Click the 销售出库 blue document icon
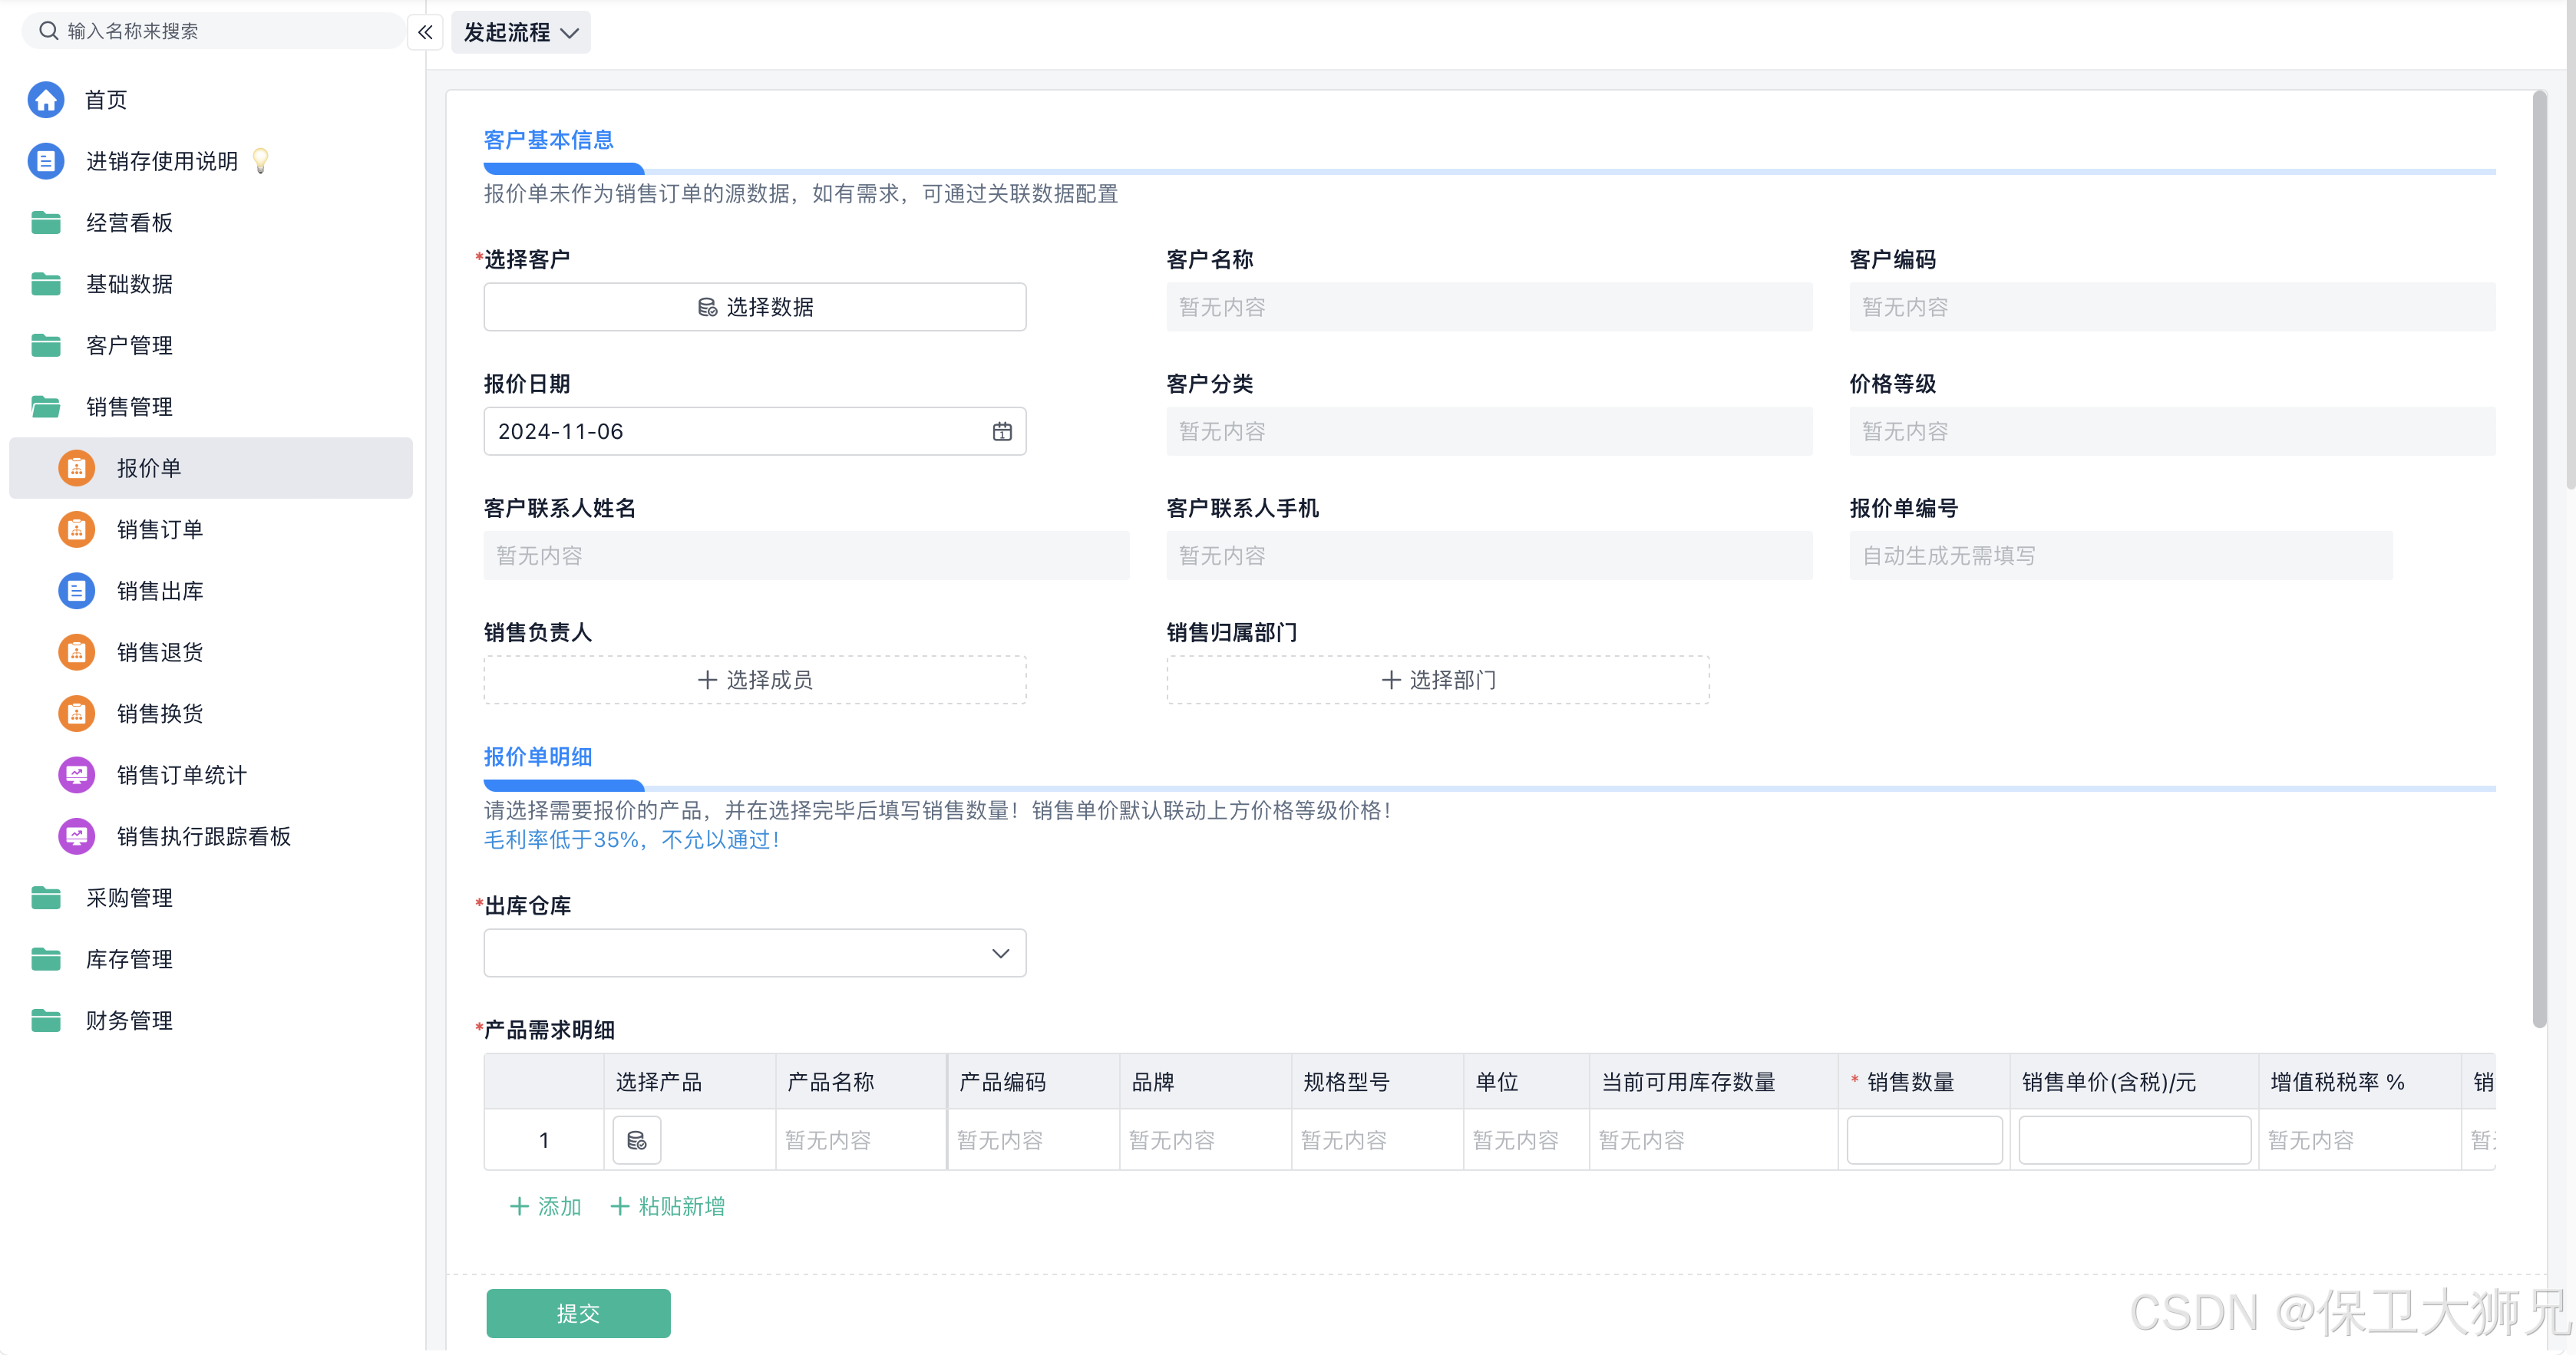 76,591
